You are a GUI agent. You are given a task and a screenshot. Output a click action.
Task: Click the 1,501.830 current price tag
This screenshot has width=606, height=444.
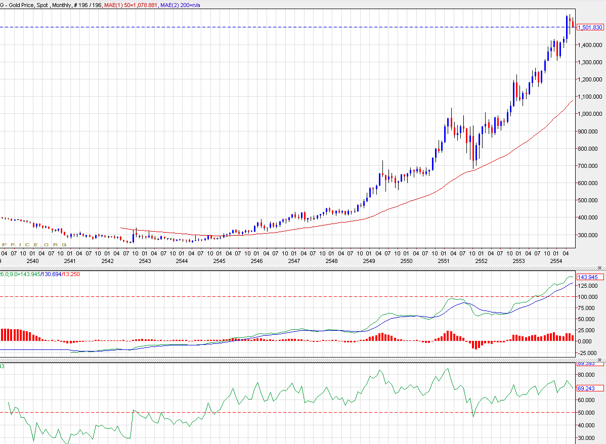click(590, 27)
